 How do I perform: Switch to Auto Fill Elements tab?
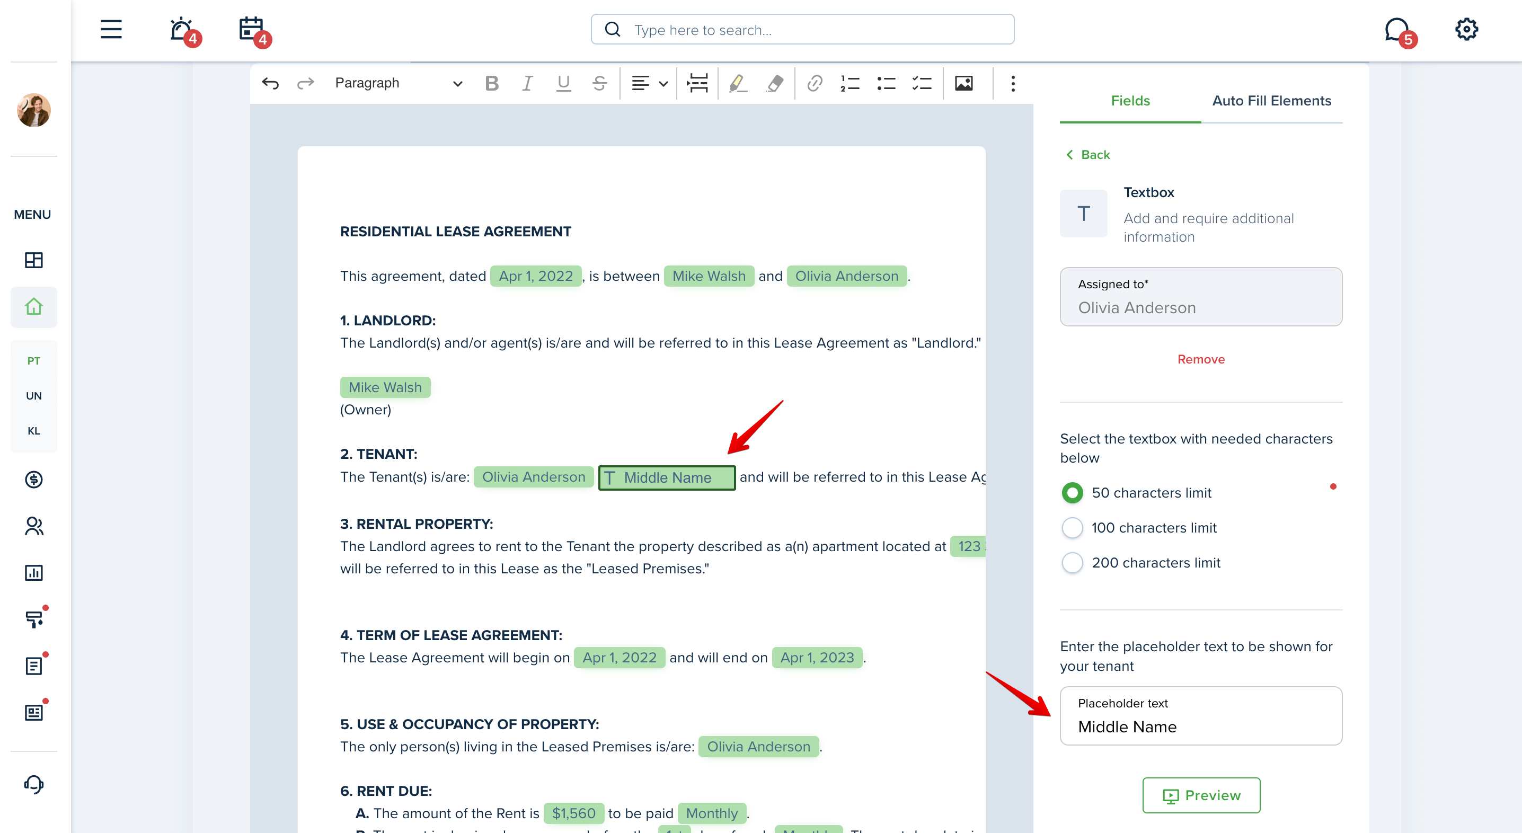point(1271,101)
